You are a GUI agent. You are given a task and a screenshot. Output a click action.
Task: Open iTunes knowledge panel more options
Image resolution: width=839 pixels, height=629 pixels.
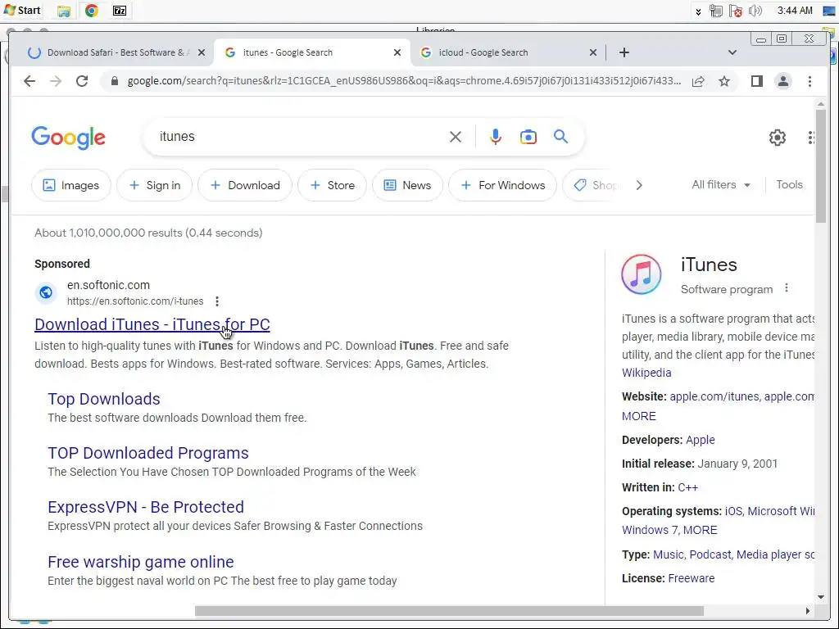pos(786,287)
